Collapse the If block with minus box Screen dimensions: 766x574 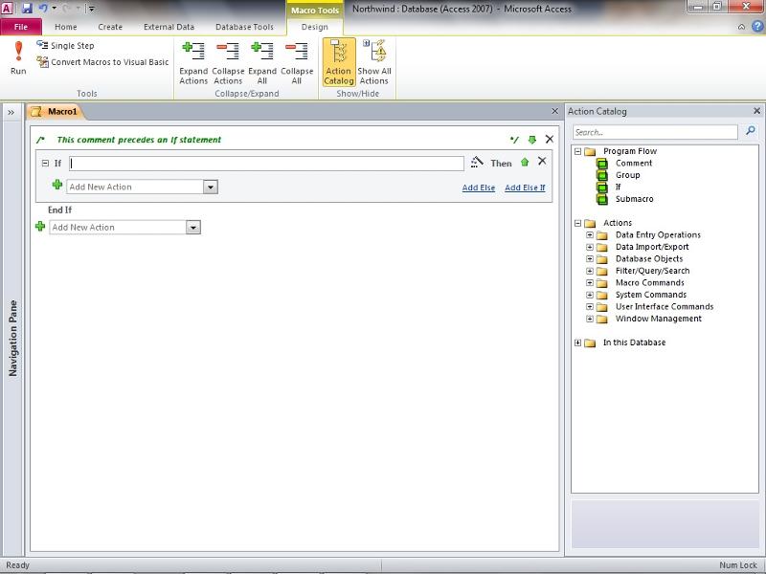point(45,163)
